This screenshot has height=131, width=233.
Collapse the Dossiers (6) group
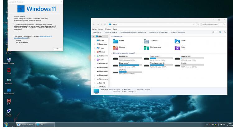112,37
